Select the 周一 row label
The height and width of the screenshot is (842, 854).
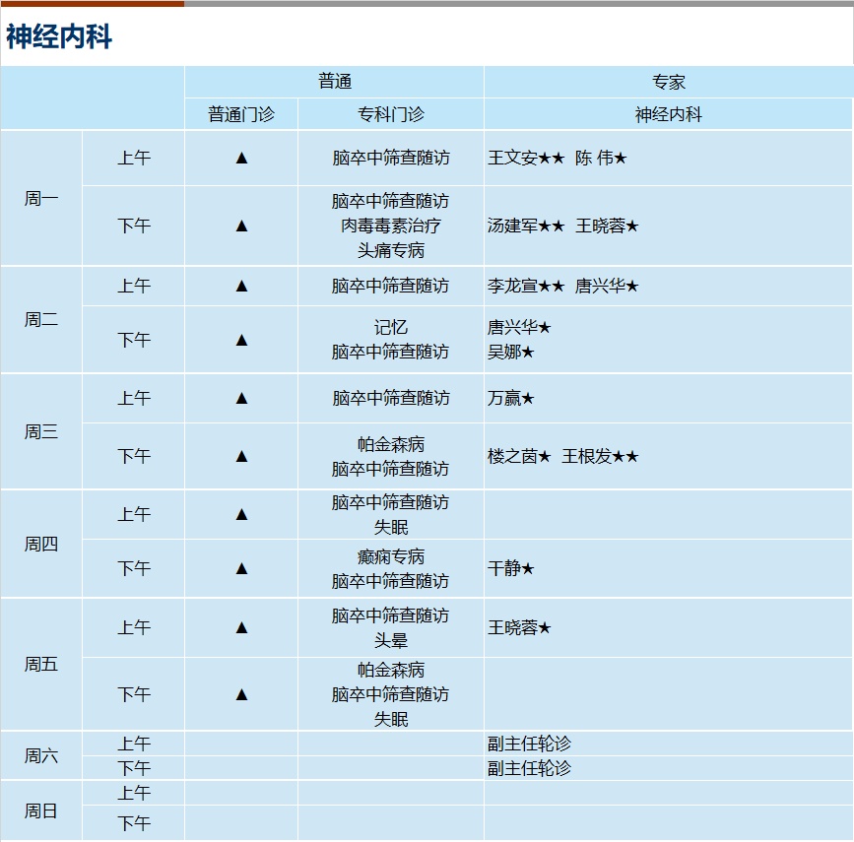tap(40, 198)
